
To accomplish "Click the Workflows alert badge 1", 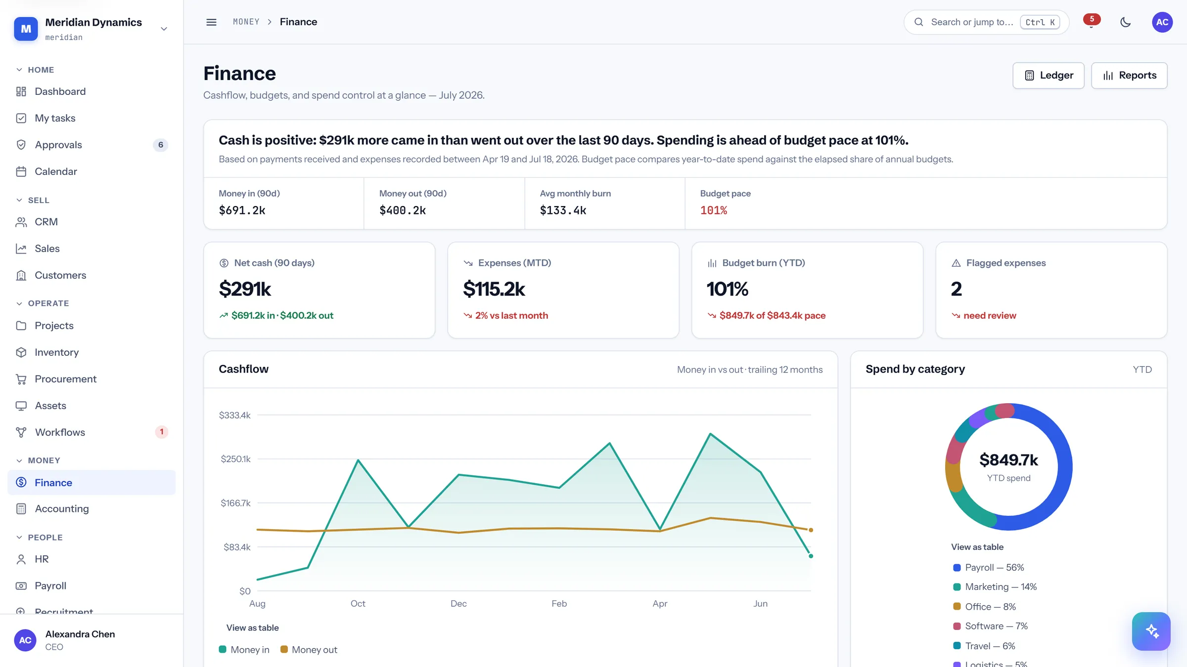I will tap(162, 432).
